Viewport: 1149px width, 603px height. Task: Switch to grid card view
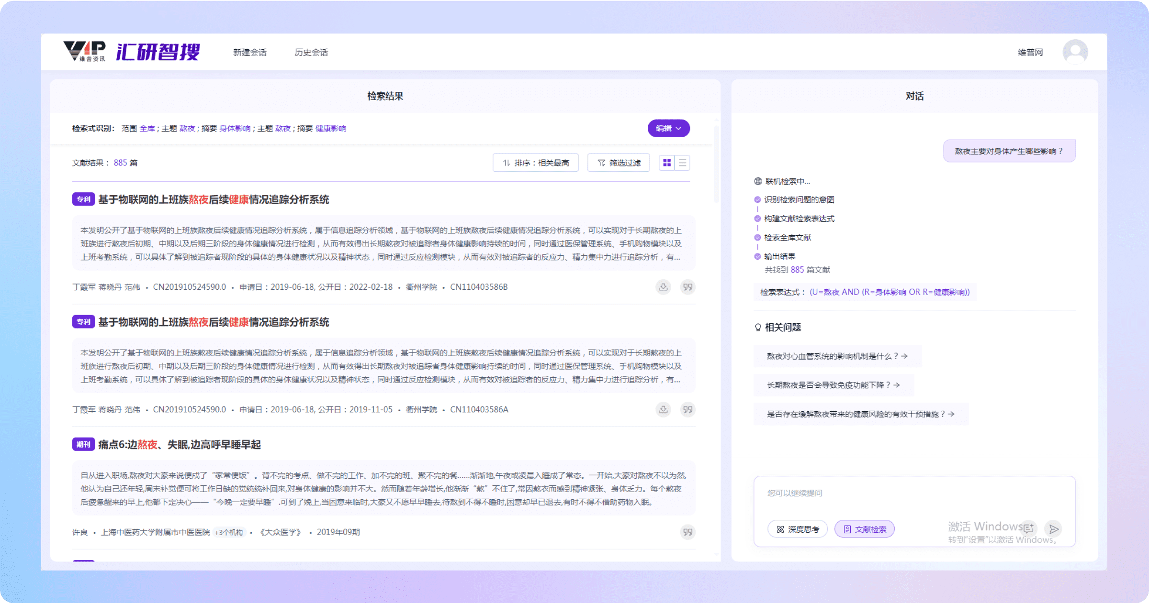pos(666,163)
